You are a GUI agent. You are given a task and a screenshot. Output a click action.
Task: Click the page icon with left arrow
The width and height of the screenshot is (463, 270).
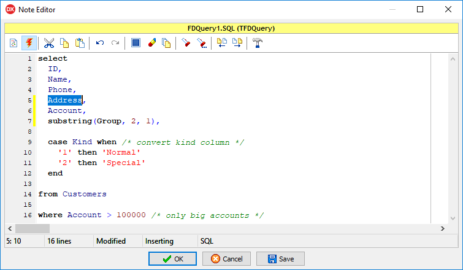click(x=222, y=43)
